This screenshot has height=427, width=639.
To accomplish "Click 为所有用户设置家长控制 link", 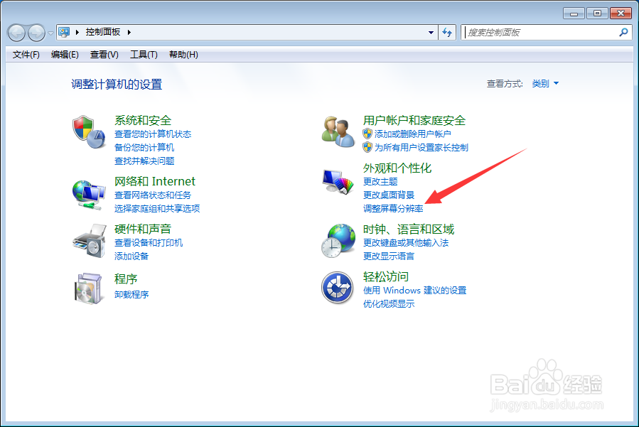I will pyautogui.click(x=421, y=148).
